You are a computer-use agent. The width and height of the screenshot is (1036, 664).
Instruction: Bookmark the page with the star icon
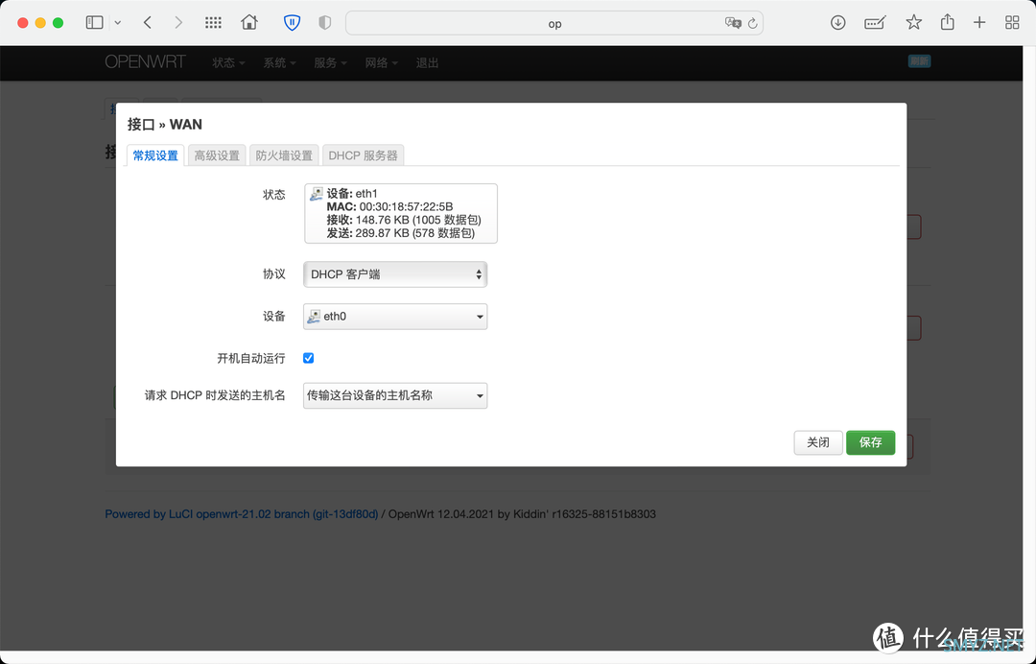[x=914, y=22]
